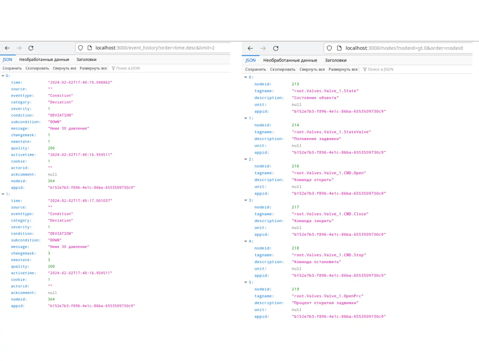Click the back arrow in right browser
This screenshot has width=479, height=361.
250,48
